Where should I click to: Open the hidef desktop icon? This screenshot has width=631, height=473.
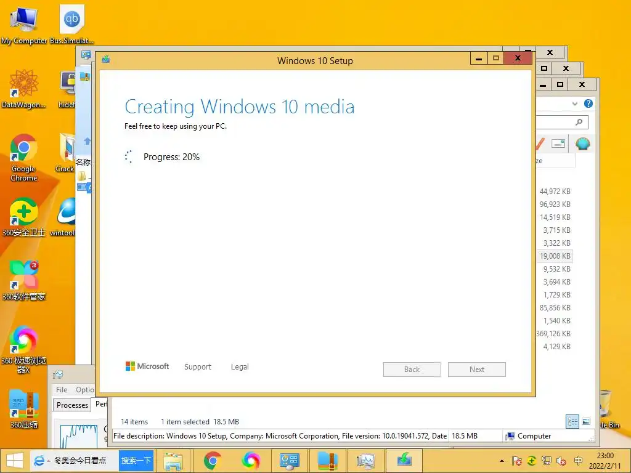tap(67, 89)
